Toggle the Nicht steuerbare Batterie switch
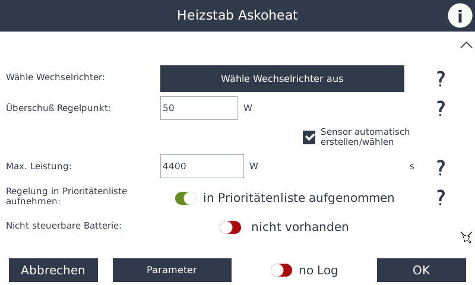The height and width of the screenshot is (285, 475). click(230, 227)
